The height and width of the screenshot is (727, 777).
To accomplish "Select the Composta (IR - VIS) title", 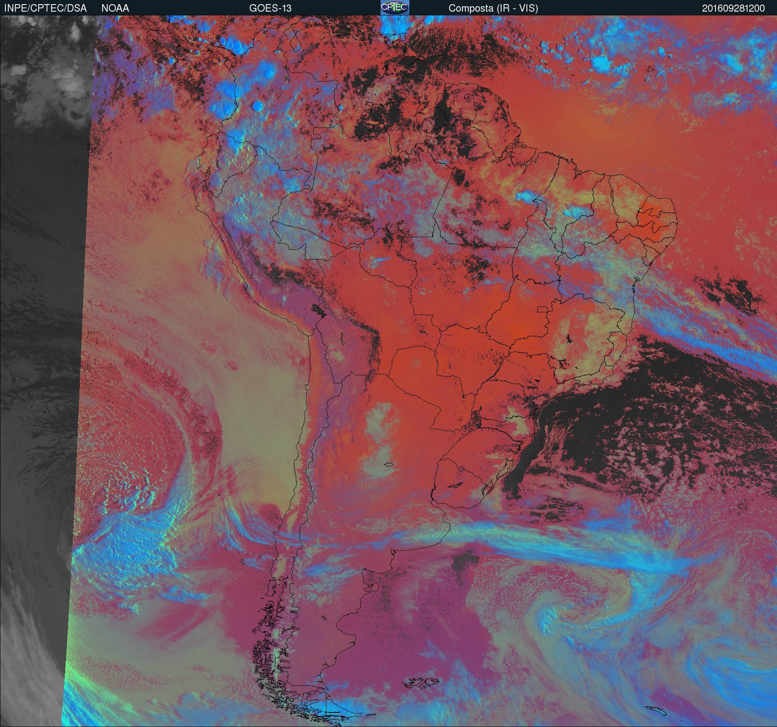I will click(493, 8).
